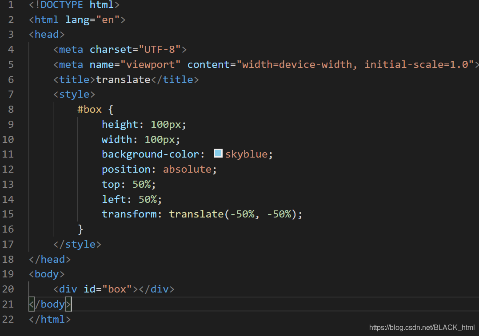
Task: Click the opening "body" tag on line 19
Action: [x=47, y=274]
